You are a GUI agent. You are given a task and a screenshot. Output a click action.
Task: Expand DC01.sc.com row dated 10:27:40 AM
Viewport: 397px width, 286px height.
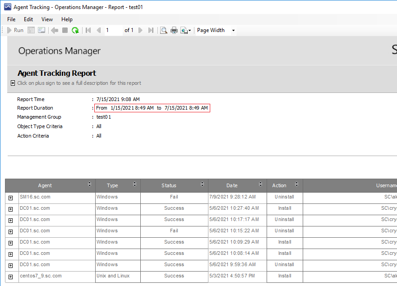tap(11, 209)
